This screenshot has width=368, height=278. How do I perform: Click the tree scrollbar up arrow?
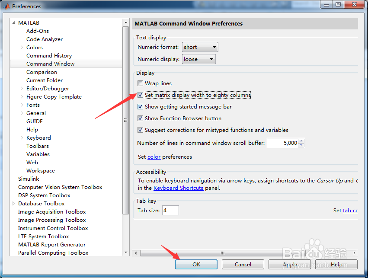126,22
